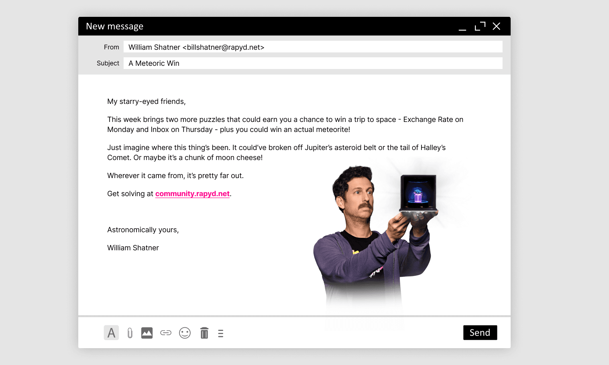Image resolution: width=609 pixels, height=365 pixels.
Task: Insert an image using picture icon
Action: pyautogui.click(x=147, y=333)
